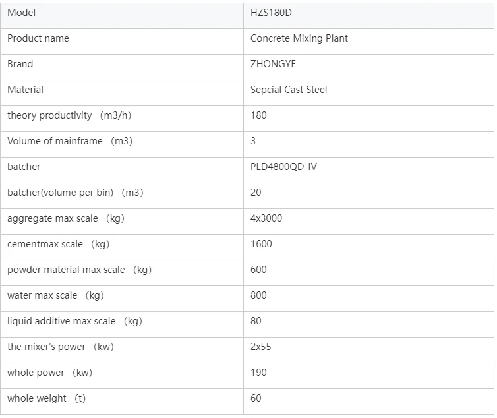
Task: Click the "batcher(volume per bin)" label cell
Action: [75, 193]
